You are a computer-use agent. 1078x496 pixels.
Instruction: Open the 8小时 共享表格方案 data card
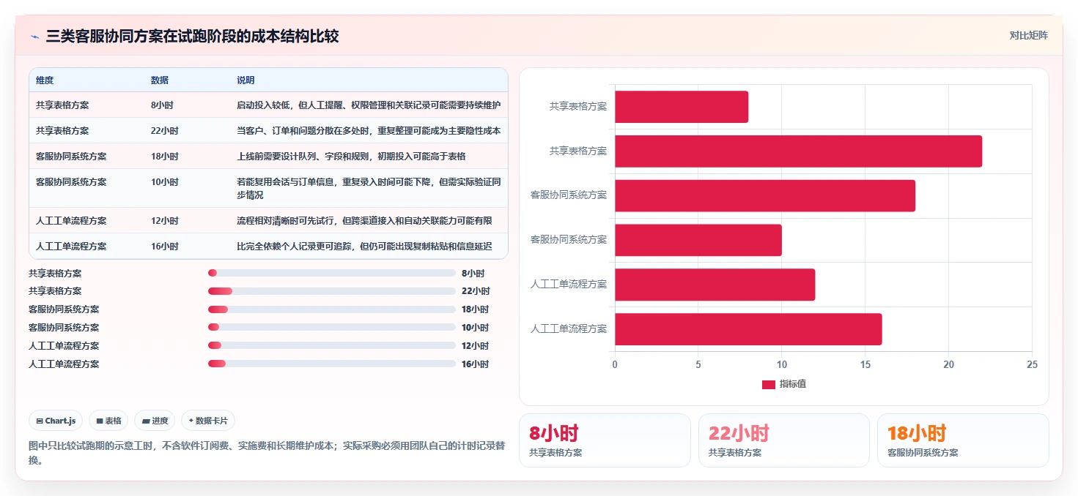tap(605, 440)
